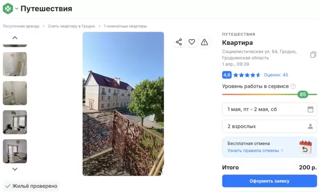Open Снять квартиру в Гродно breadcrumb
This screenshot has width=319, height=192.
point(71,26)
